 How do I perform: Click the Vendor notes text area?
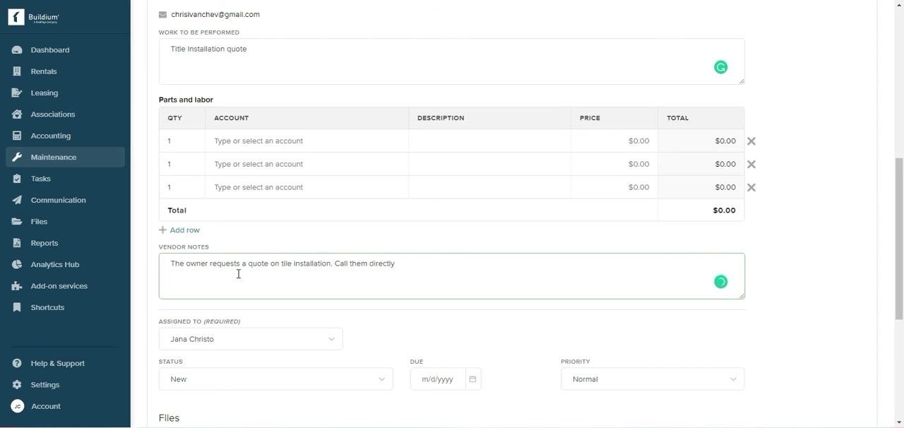(x=452, y=276)
